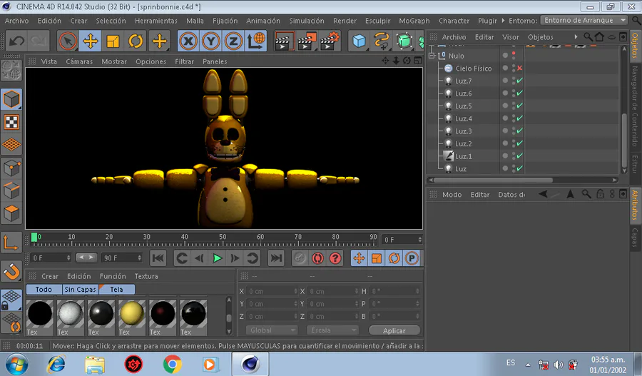Select the yellow material swatch
Screen dimensions: 642x376
[132, 313]
